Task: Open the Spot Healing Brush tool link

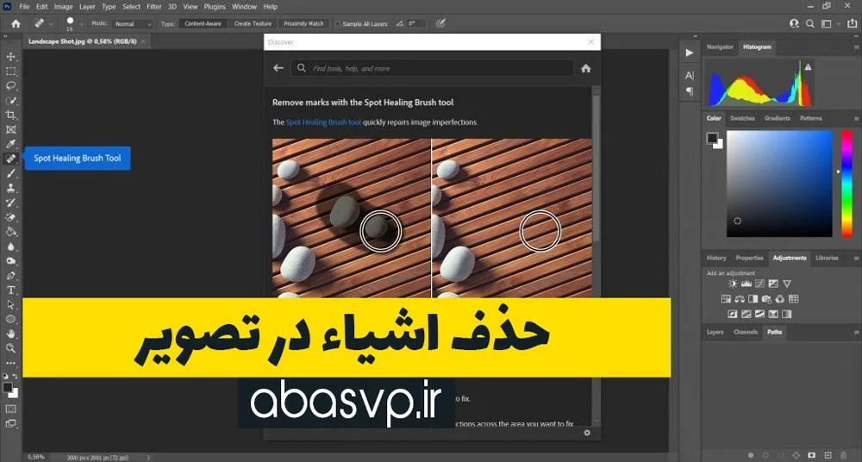Action: (x=323, y=122)
